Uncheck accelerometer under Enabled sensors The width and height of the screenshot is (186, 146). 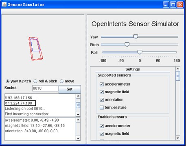102,126
